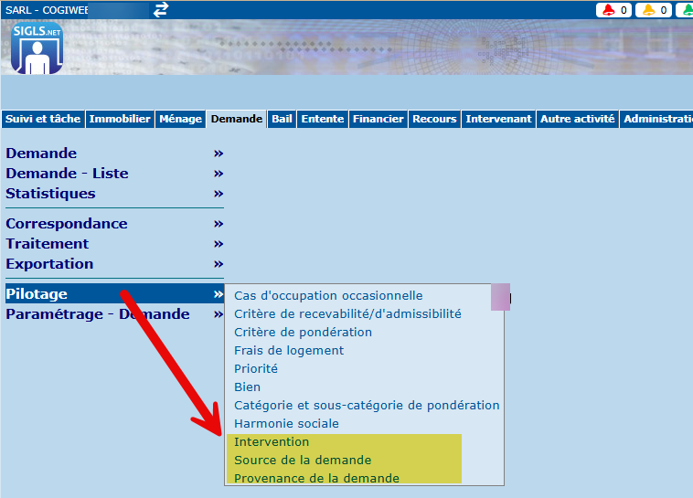
Task: Expand the Demande submenu arrow
Action: pos(219,154)
